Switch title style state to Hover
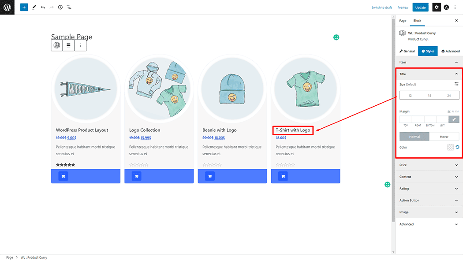The width and height of the screenshot is (463, 260). point(444,137)
